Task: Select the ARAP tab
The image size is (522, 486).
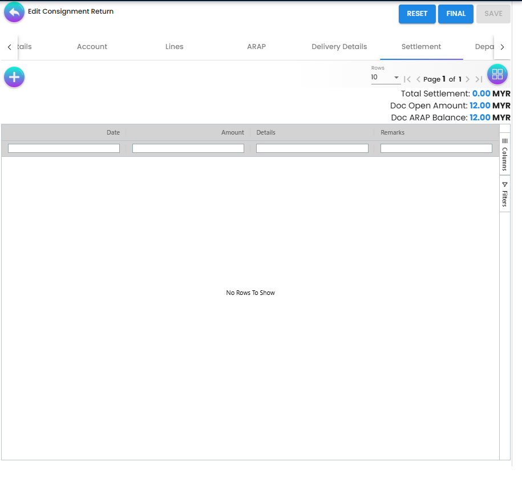Action: [256, 46]
